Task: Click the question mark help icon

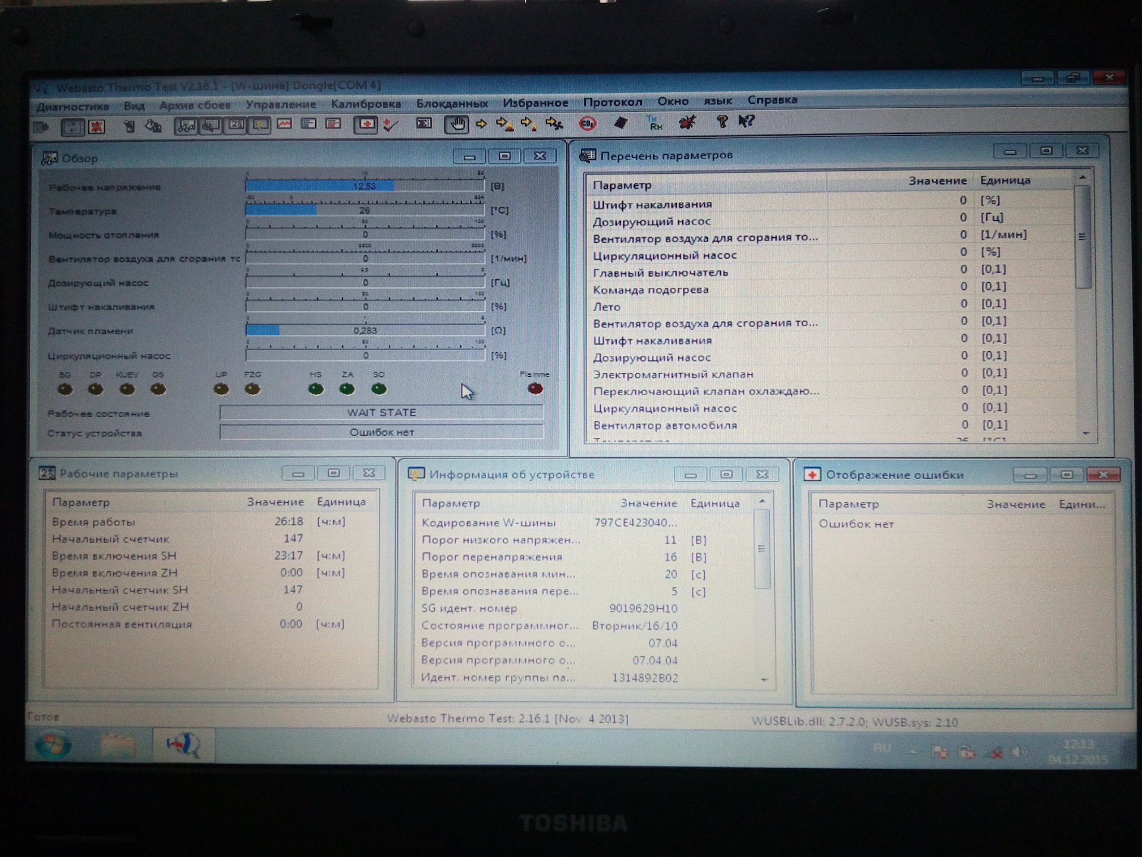Action: [722, 121]
